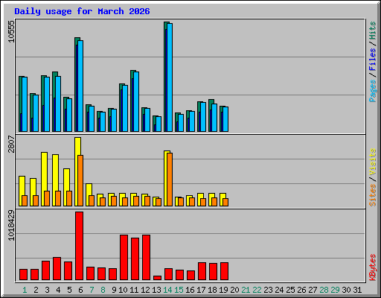
Task: Select the tallest red KBytes bar, day 6
Action: click(x=79, y=246)
